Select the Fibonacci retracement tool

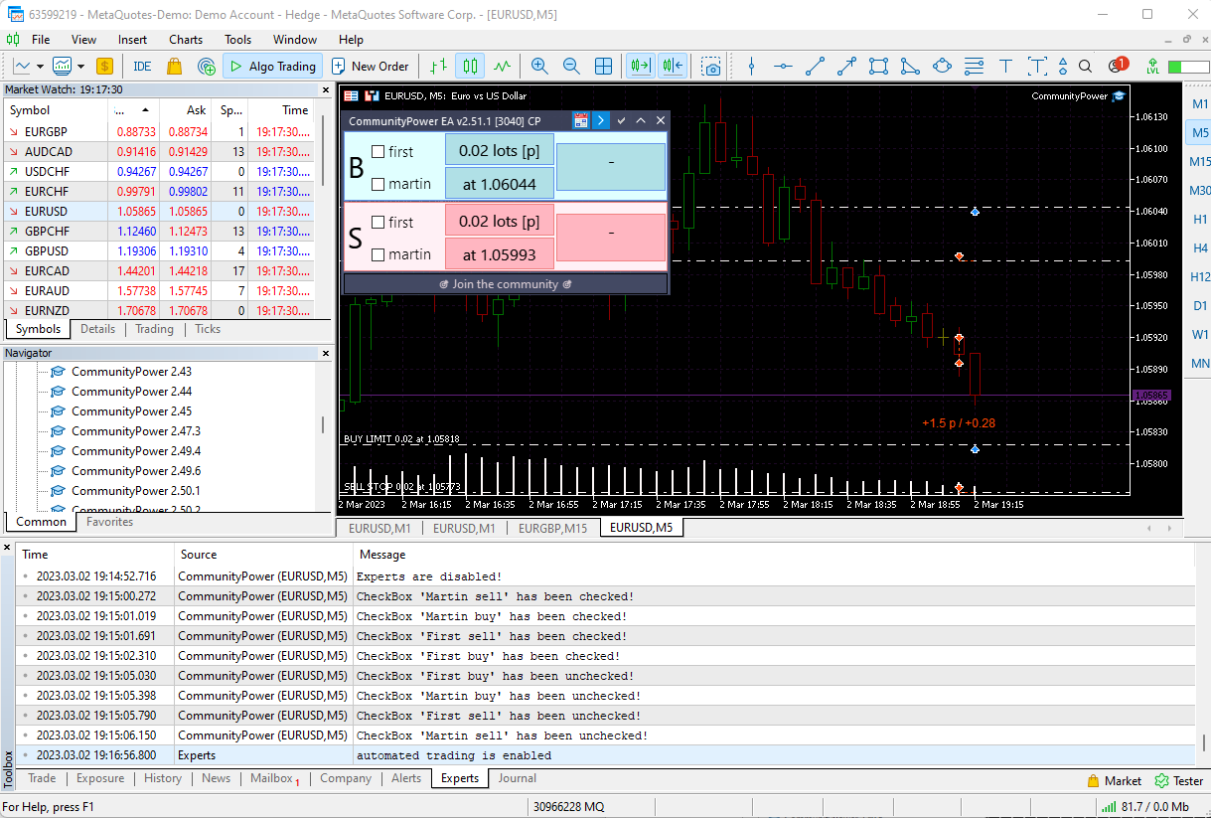pos(974,67)
